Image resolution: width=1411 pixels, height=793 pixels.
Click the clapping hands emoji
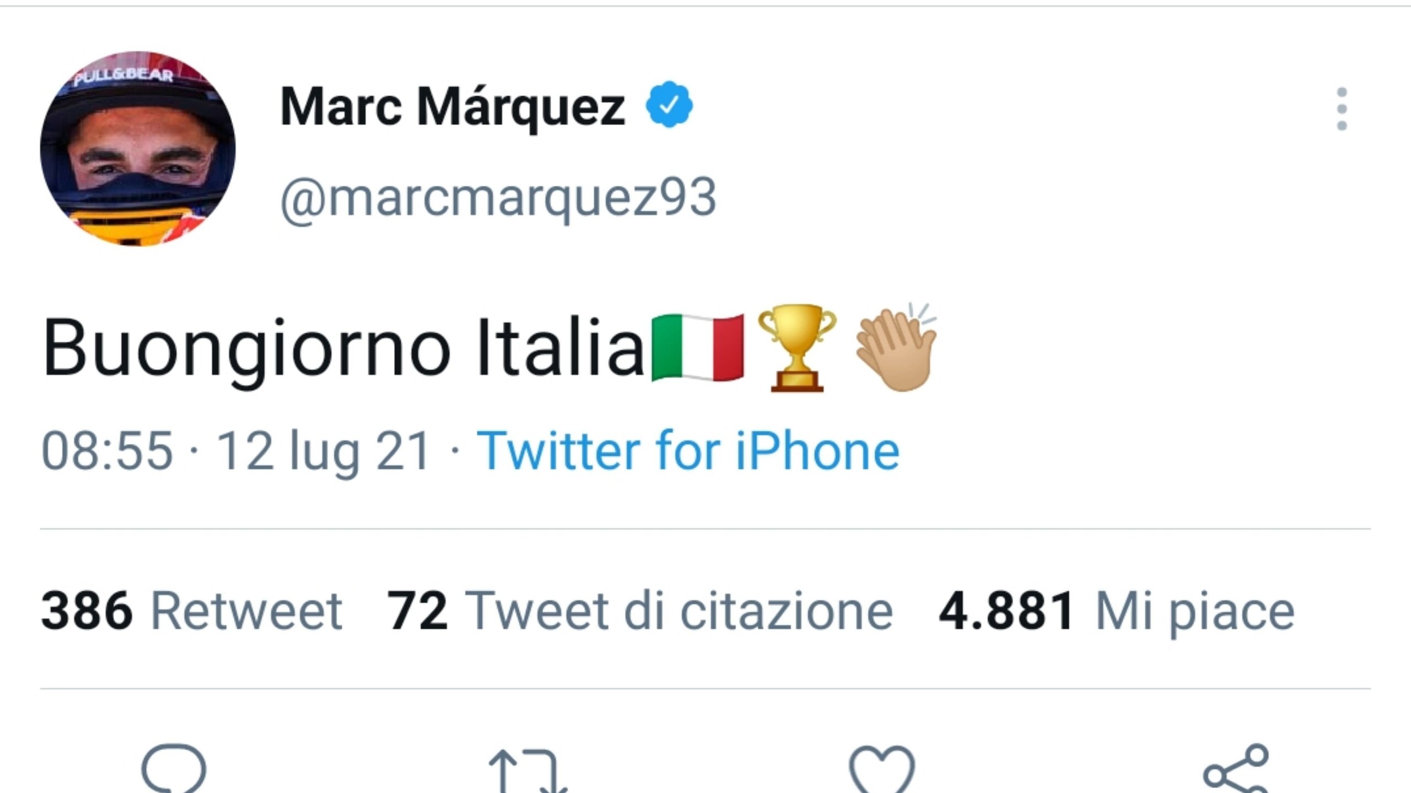pos(896,348)
